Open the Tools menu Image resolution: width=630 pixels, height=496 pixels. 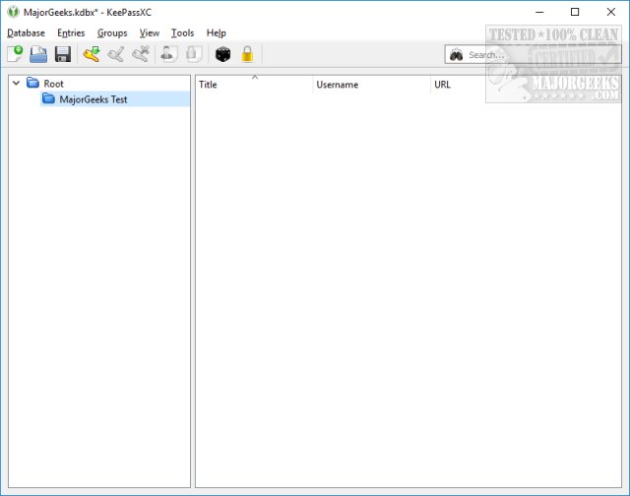182,32
